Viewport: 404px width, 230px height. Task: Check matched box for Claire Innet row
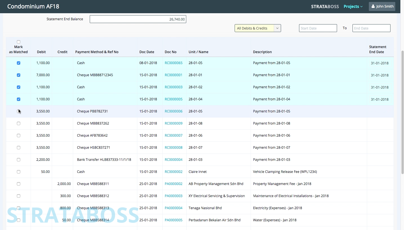click(x=19, y=172)
